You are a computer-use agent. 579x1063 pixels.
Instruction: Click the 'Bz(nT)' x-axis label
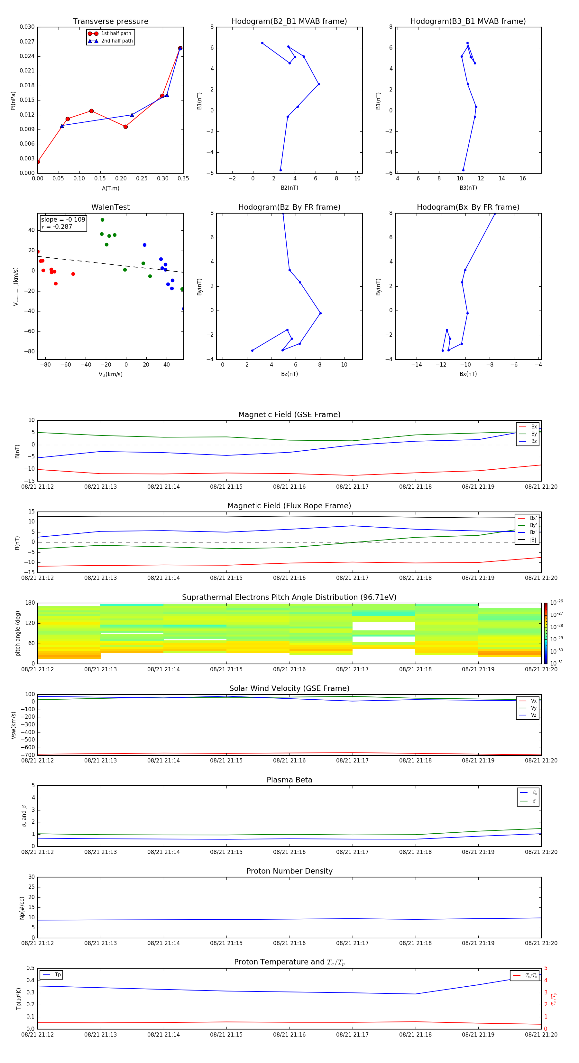[289, 374]
